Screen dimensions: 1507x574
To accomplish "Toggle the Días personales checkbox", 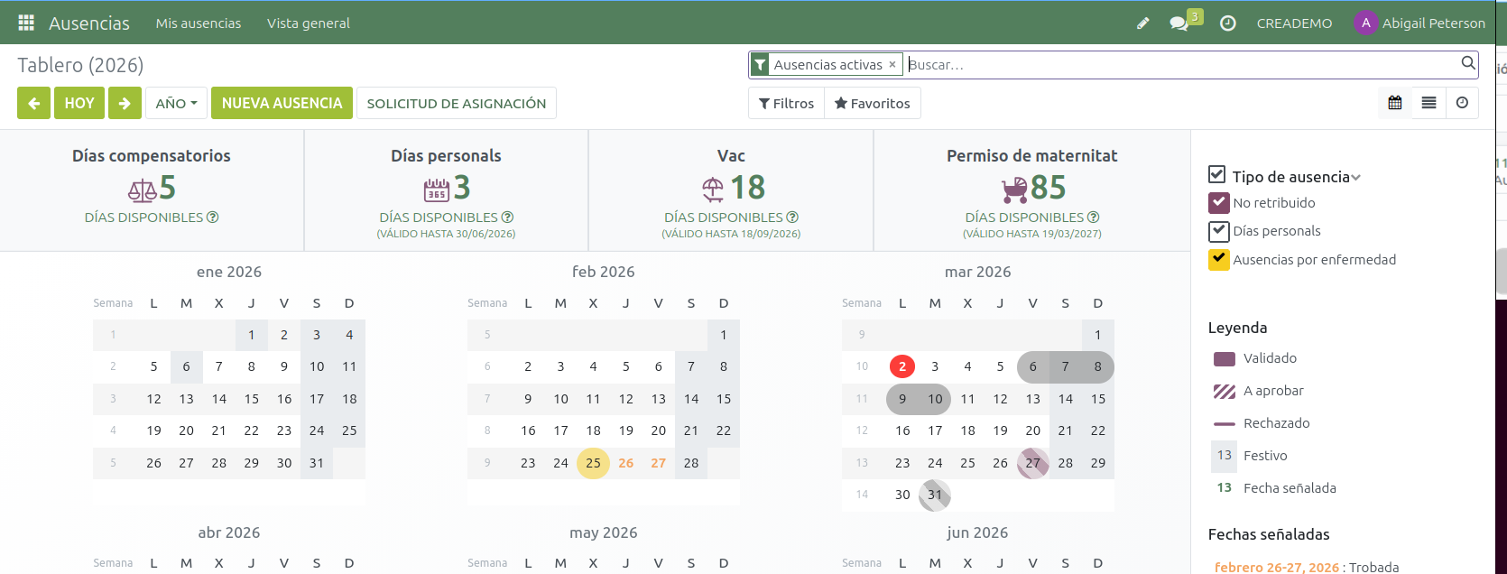I will point(1218,231).
